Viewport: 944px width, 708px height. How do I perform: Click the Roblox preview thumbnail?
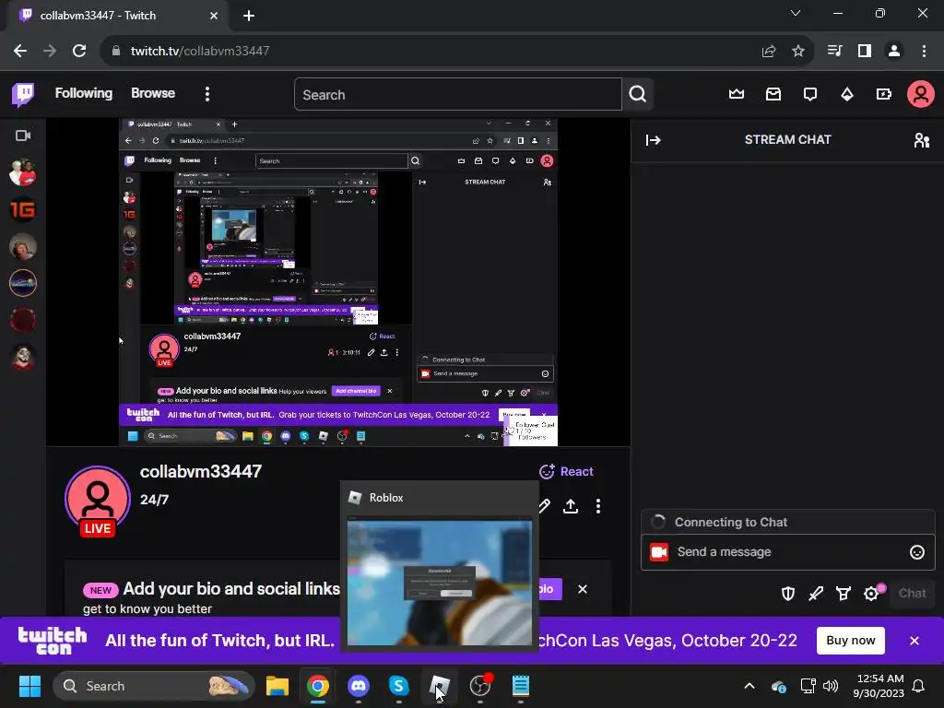coord(440,581)
